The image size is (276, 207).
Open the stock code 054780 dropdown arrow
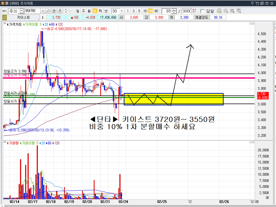tap(43, 11)
